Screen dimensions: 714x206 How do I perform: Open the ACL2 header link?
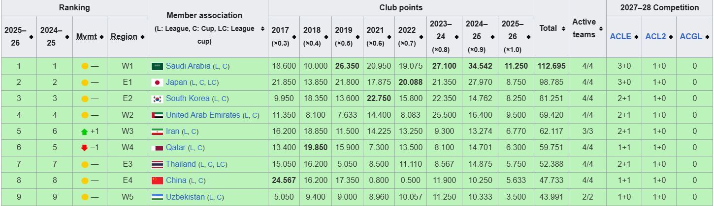tap(655, 37)
